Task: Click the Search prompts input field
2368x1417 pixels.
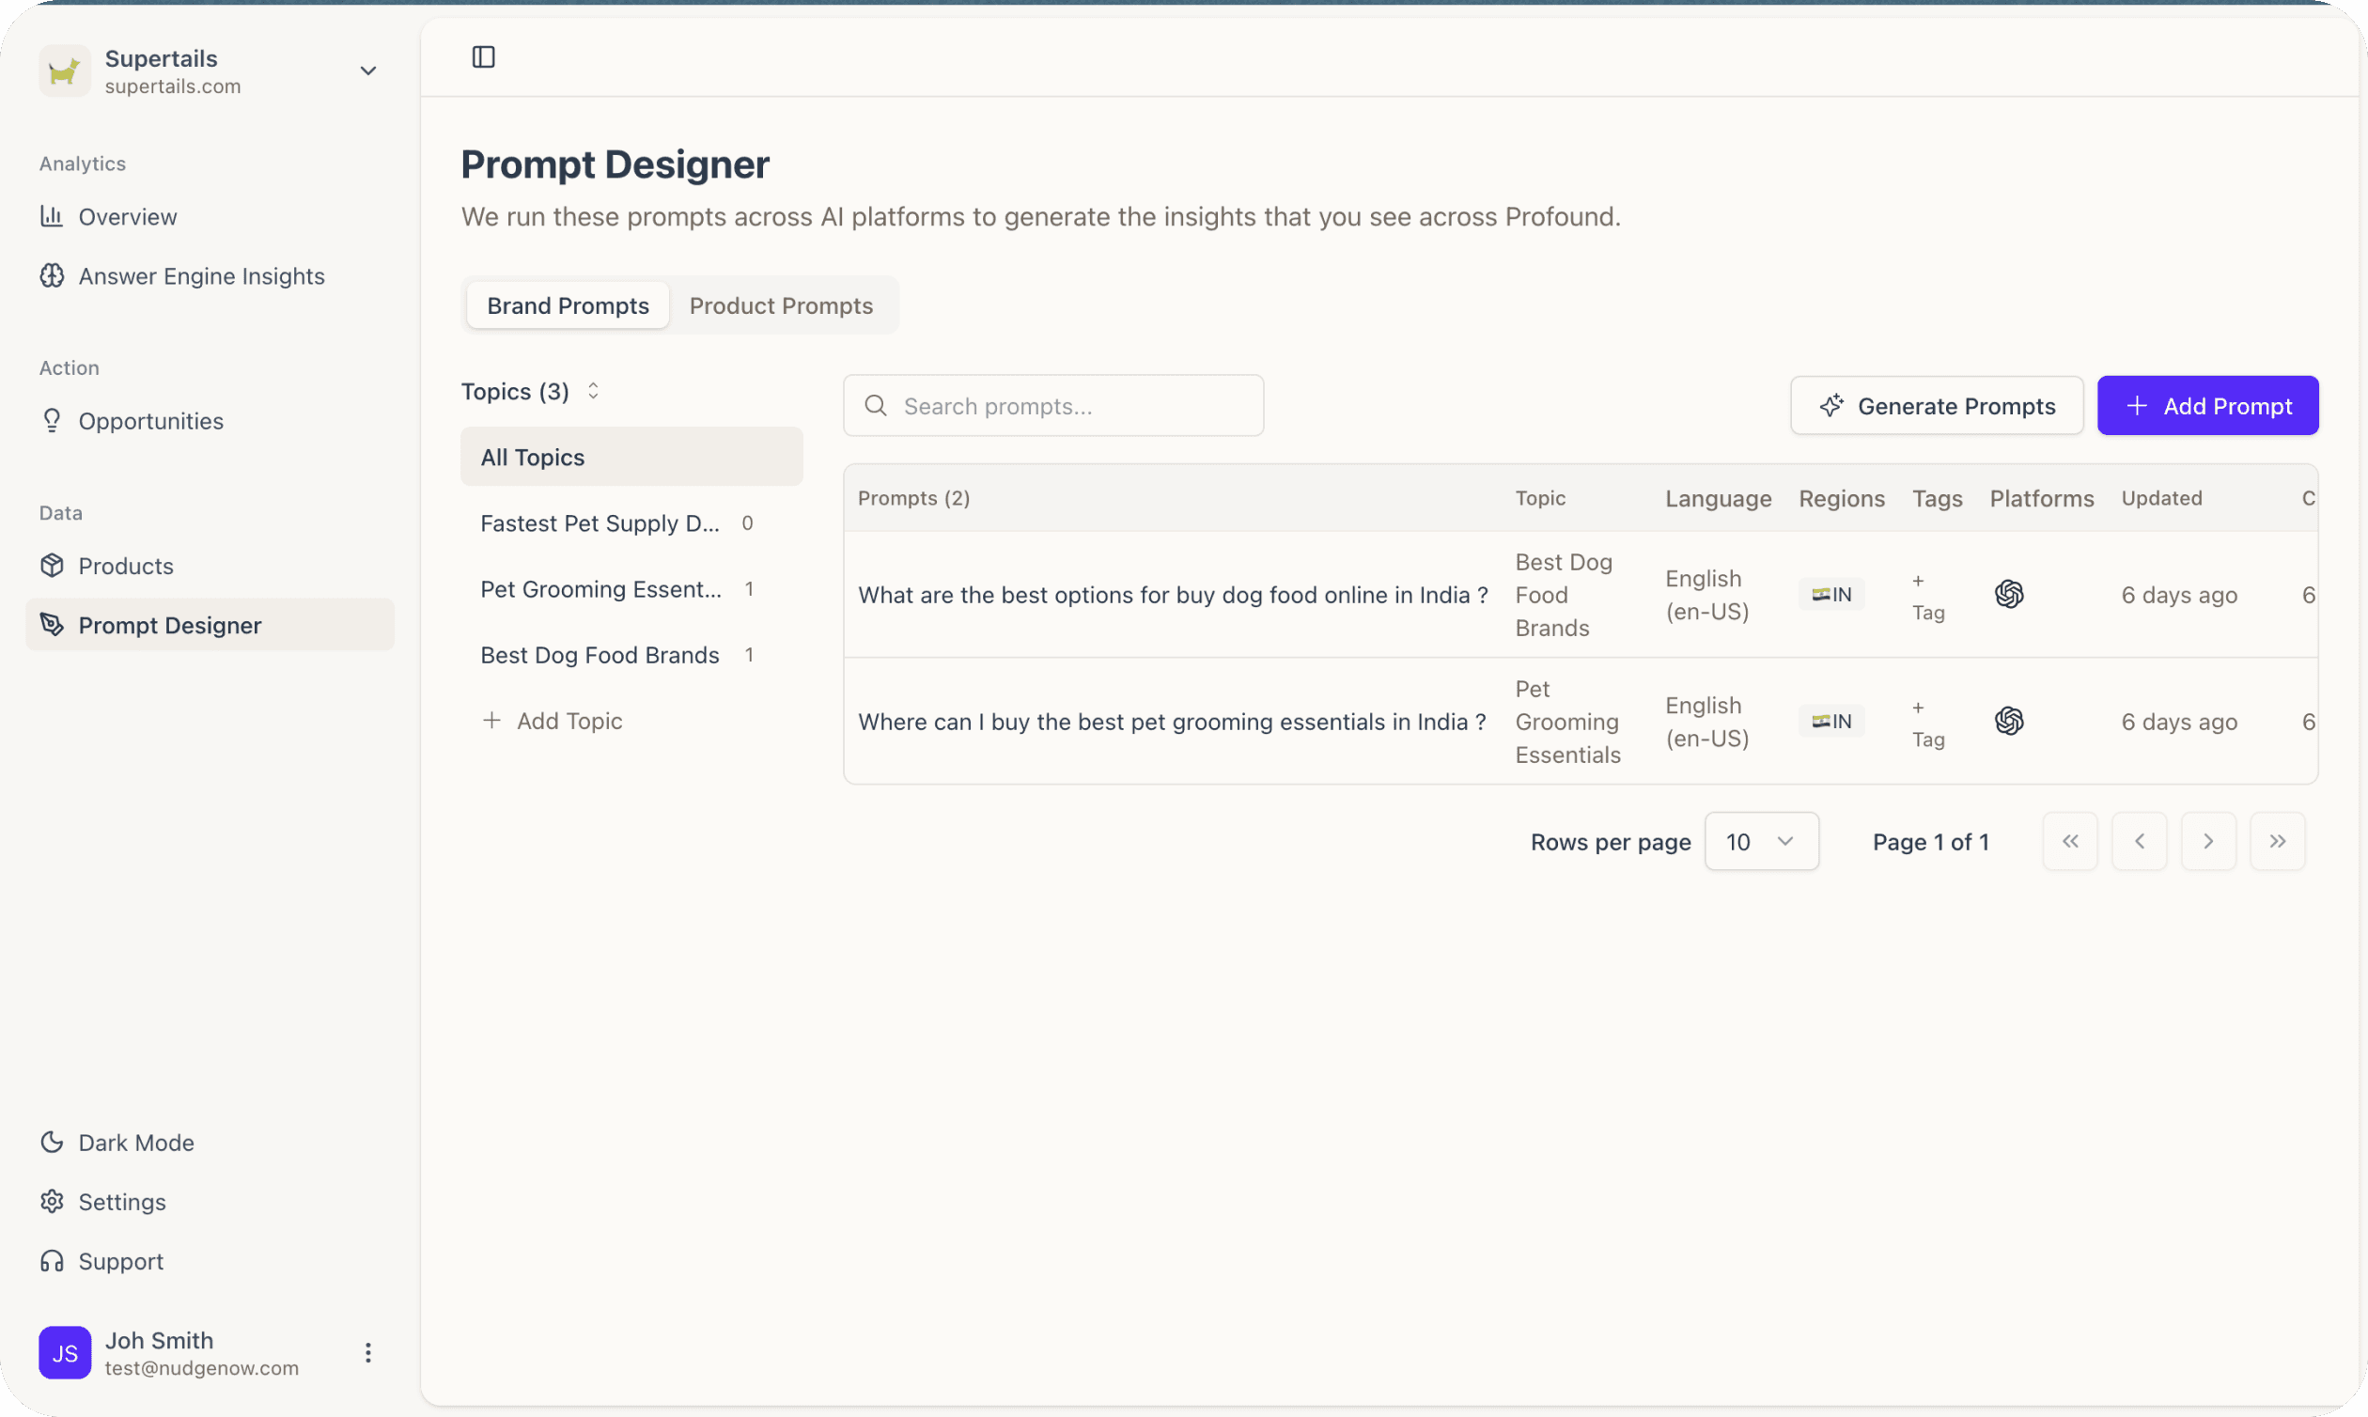Action: [1052, 405]
